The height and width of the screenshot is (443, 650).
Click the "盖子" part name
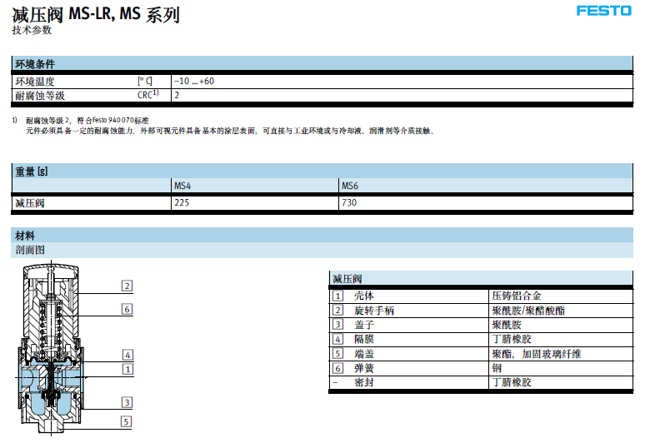[x=364, y=325]
